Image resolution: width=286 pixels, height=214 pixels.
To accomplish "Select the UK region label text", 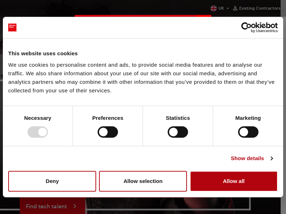I will point(221,8).
